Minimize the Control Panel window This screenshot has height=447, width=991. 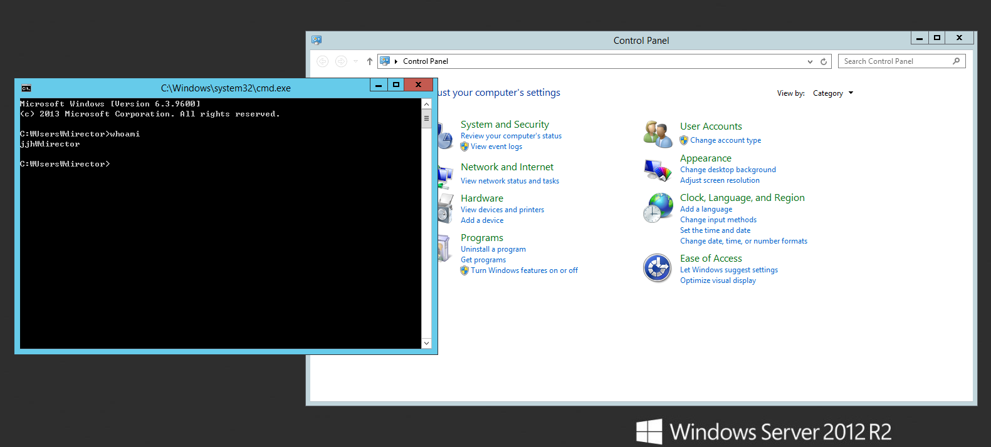click(920, 38)
